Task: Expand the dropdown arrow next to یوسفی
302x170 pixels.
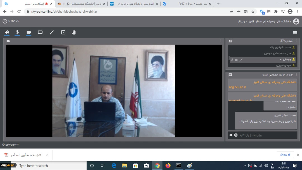Action: point(280,60)
